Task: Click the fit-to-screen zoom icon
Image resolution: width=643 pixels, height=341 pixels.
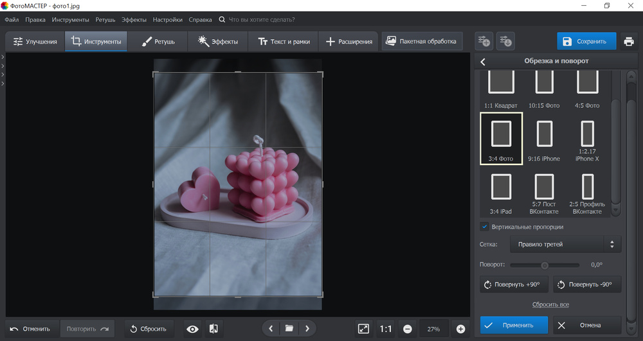Action: click(363, 329)
